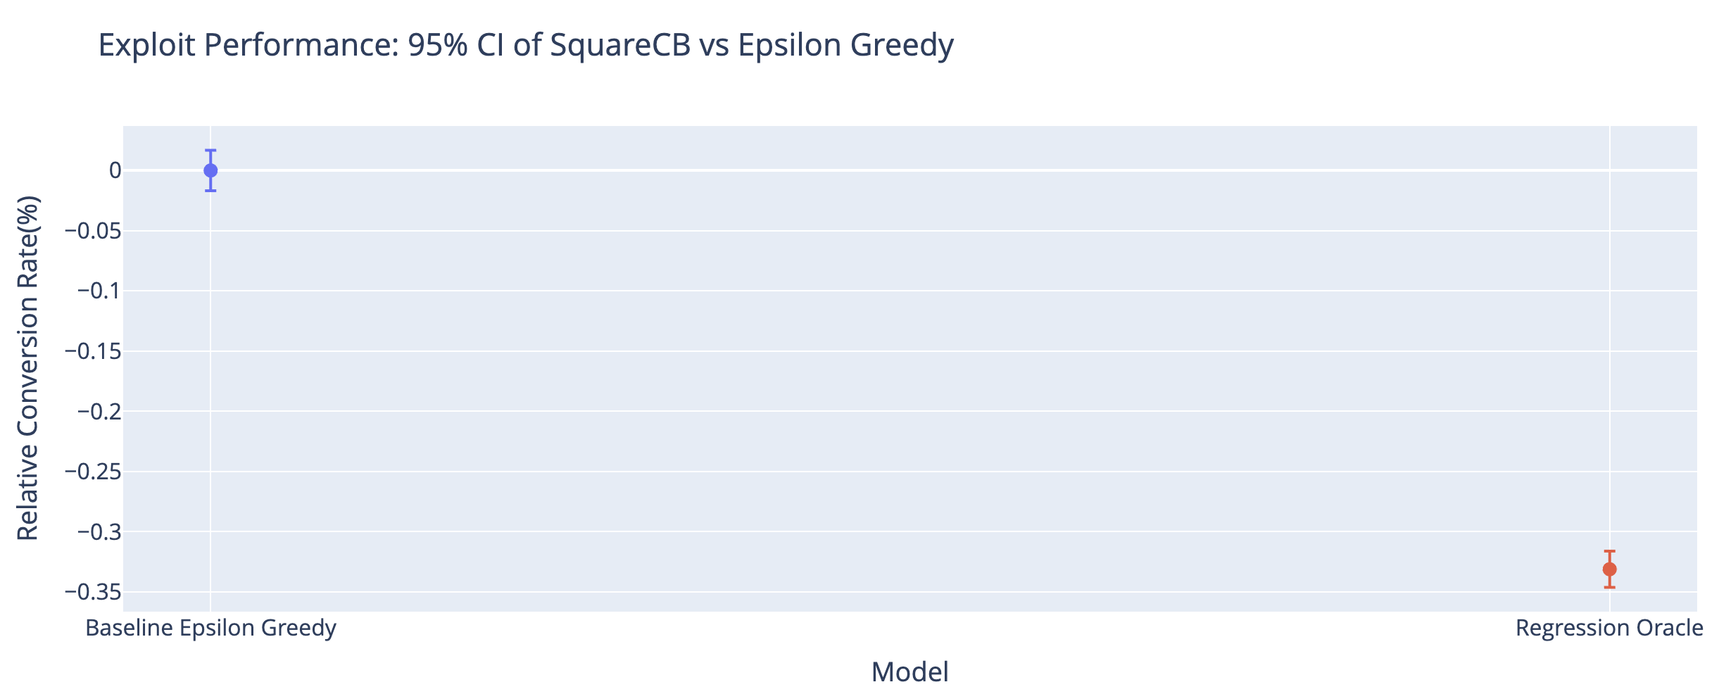Select the chart title about Exploit Performance

point(525,46)
